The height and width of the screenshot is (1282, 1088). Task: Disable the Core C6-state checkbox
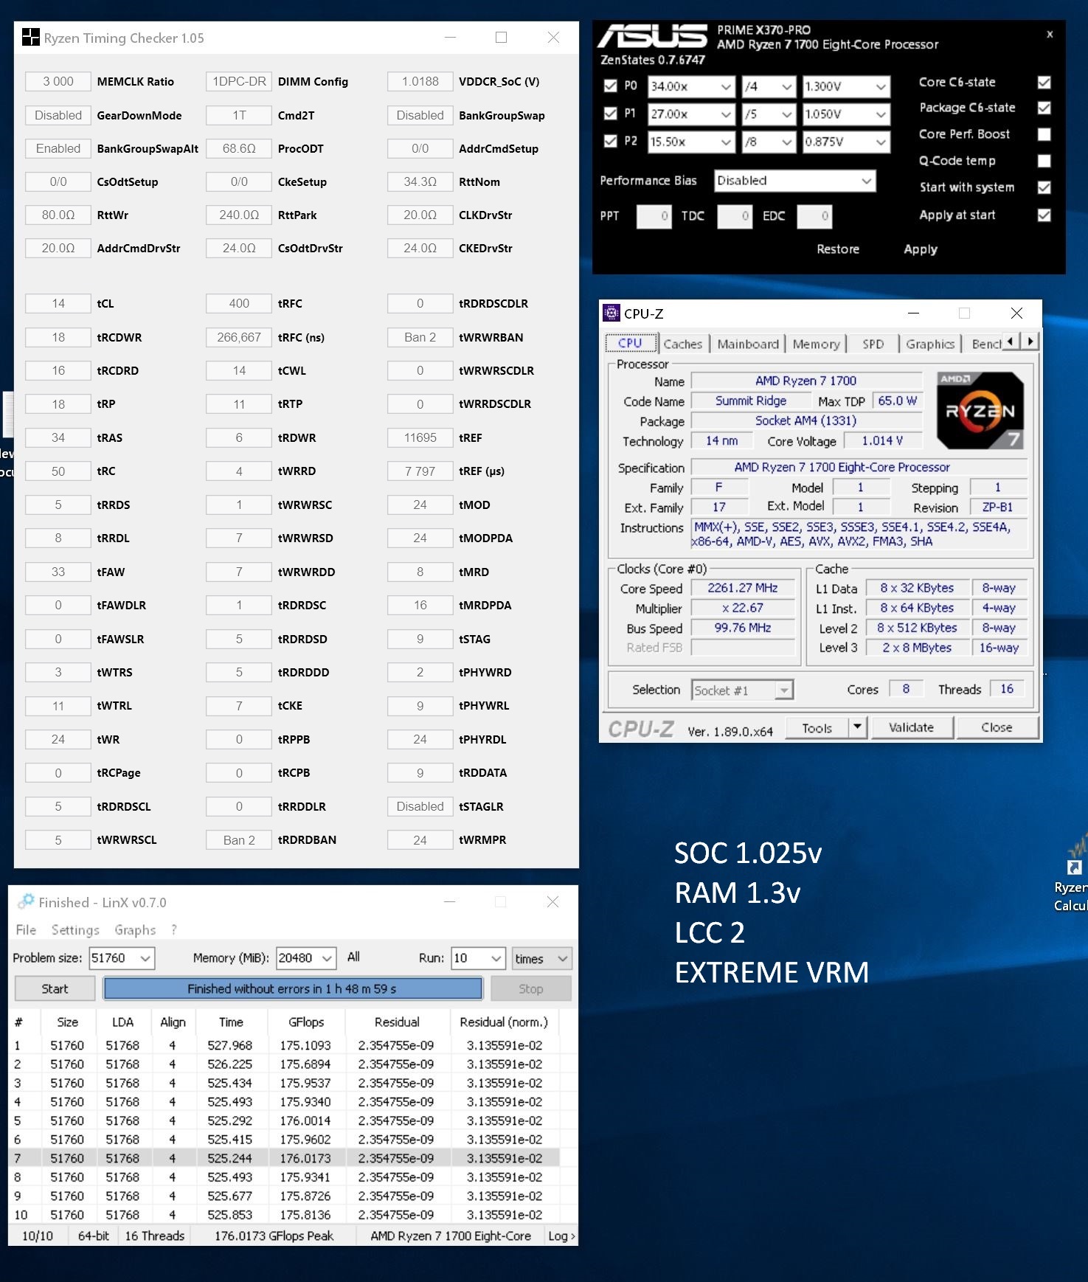click(x=1044, y=82)
